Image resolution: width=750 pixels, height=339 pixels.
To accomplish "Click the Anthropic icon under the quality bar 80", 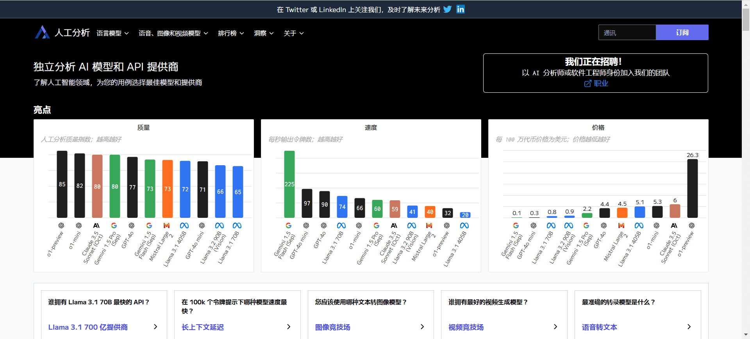I will point(96,226).
